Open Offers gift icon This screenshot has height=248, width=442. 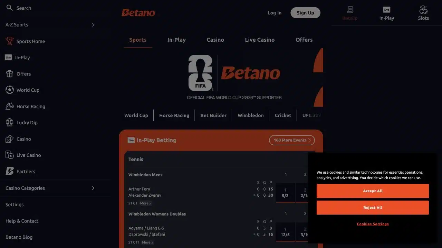pos(10,74)
